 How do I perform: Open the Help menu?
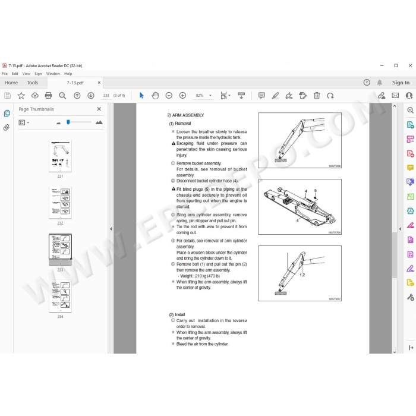tap(68, 74)
